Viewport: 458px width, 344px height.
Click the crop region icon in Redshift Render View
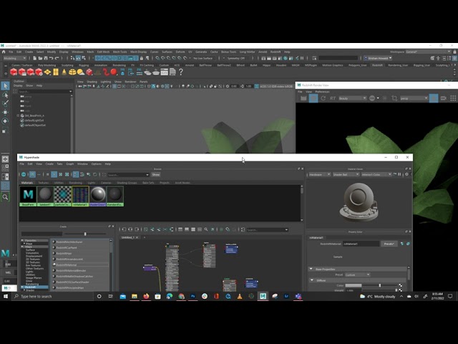394,98
